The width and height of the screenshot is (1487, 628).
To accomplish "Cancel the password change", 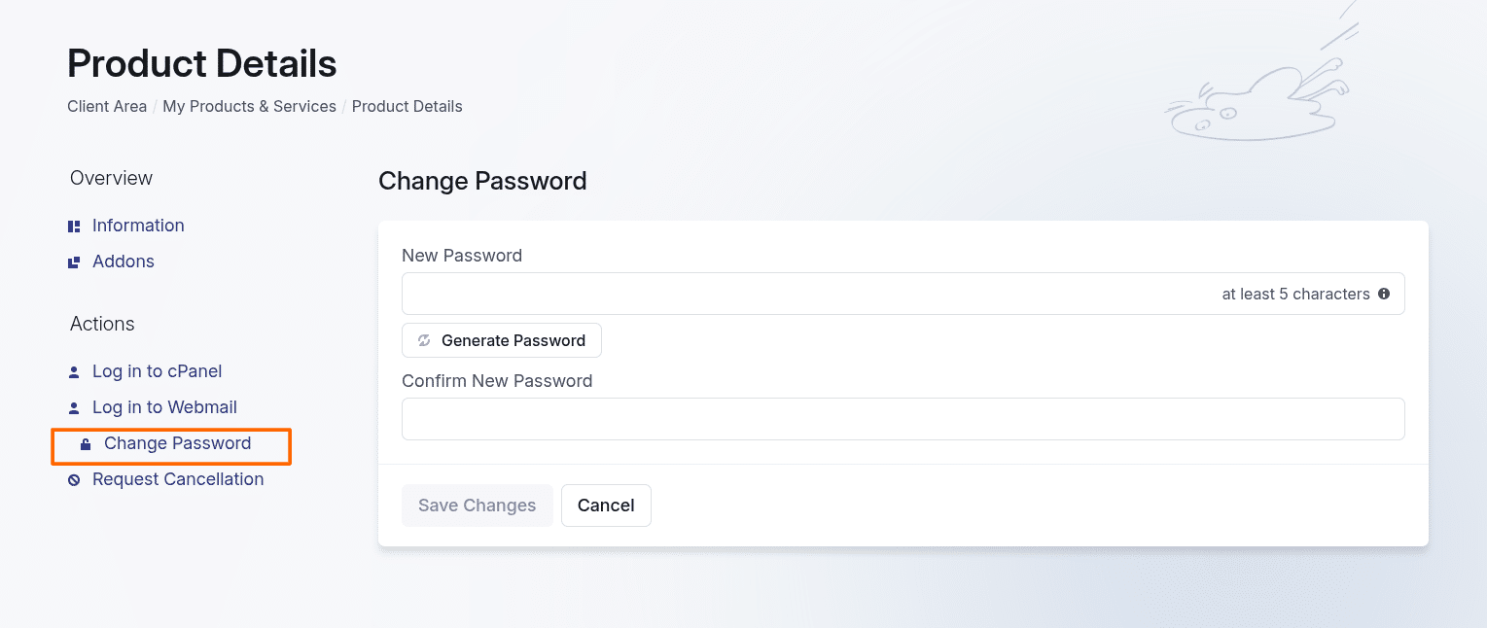I will click(x=606, y=506).
